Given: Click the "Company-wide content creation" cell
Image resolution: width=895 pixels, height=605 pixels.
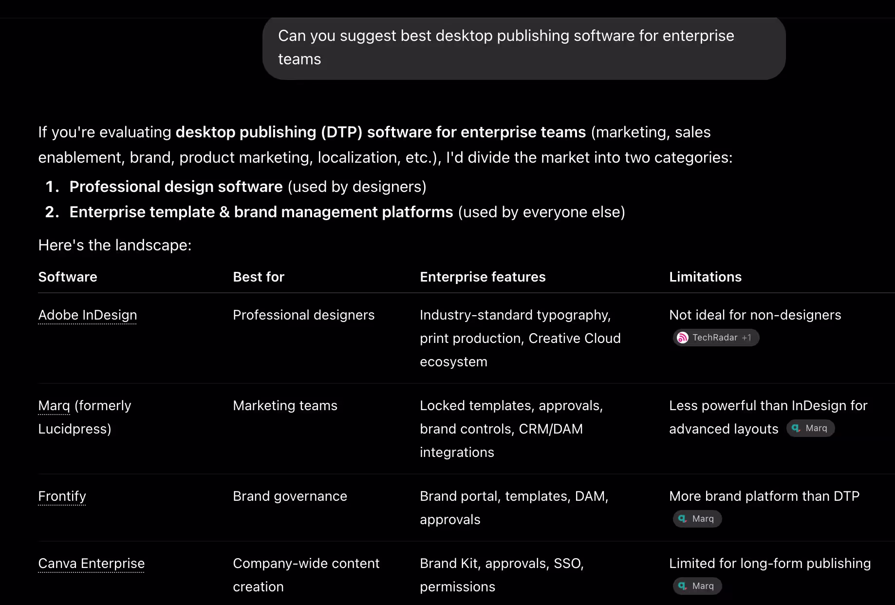Looking at the screenshot, I should [306, 575].
